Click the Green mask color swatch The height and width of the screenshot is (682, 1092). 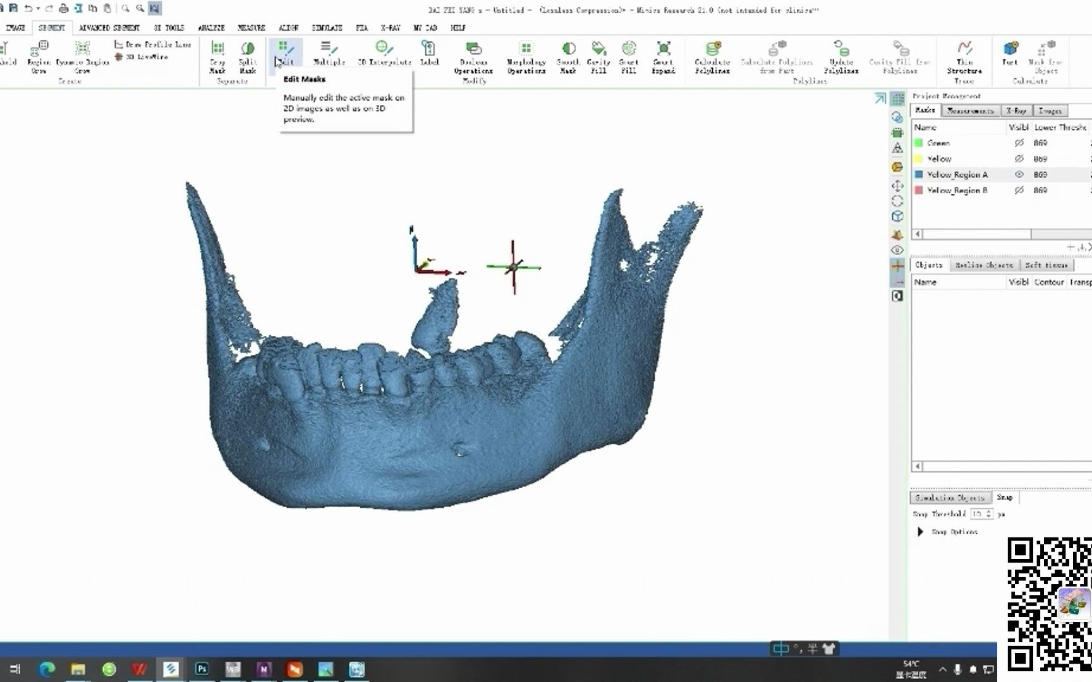tap(919, 143)
